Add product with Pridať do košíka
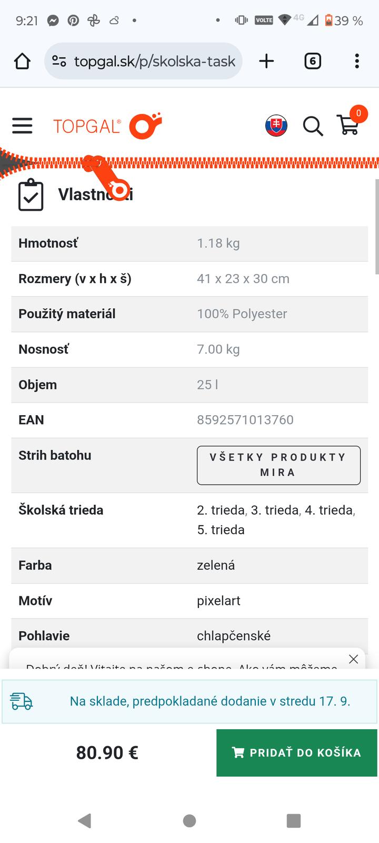The height and width of the screenshot is (843, 379). (297, 753)
